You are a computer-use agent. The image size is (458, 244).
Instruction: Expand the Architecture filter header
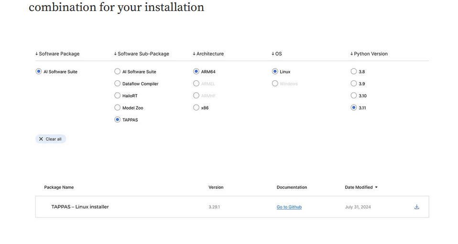point(208,54)
